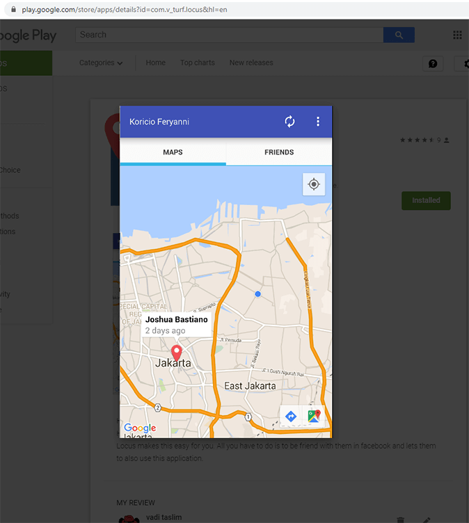Click the blue current-location dot on map
Image resolution: width=469 pixels, height=523 pixels.
[x=257, y=294]
